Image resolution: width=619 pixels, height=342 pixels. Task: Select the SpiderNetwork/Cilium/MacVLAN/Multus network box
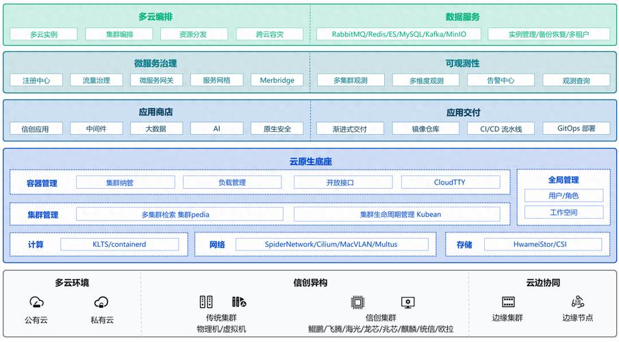click(x=331, y=244)
